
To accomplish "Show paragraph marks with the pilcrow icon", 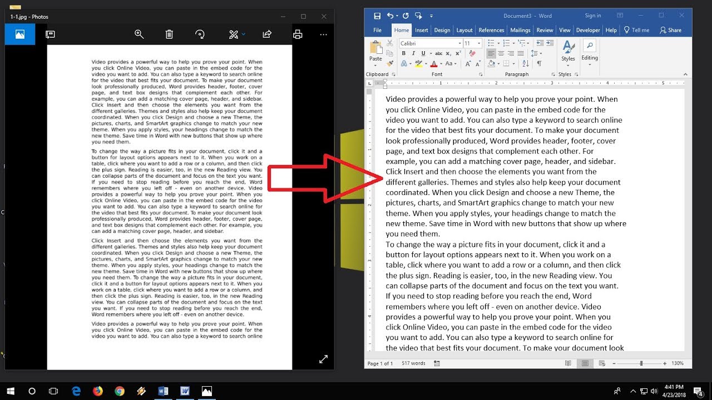I will [539, 63].
